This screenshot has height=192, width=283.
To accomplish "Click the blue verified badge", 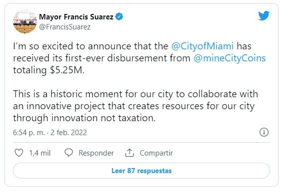I will click(x=119, y=16).
